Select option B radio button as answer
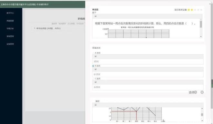The width and height of the screenshot is (213, 124). [93, 66]
